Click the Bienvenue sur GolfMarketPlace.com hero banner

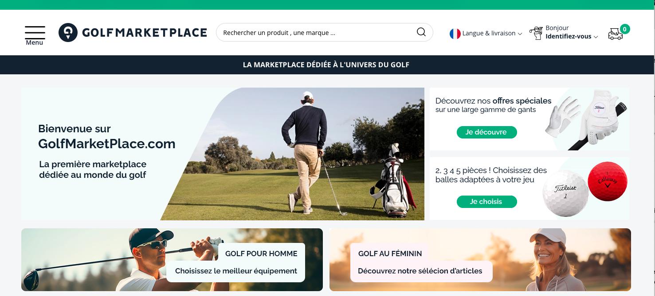[x=223, y=154]
